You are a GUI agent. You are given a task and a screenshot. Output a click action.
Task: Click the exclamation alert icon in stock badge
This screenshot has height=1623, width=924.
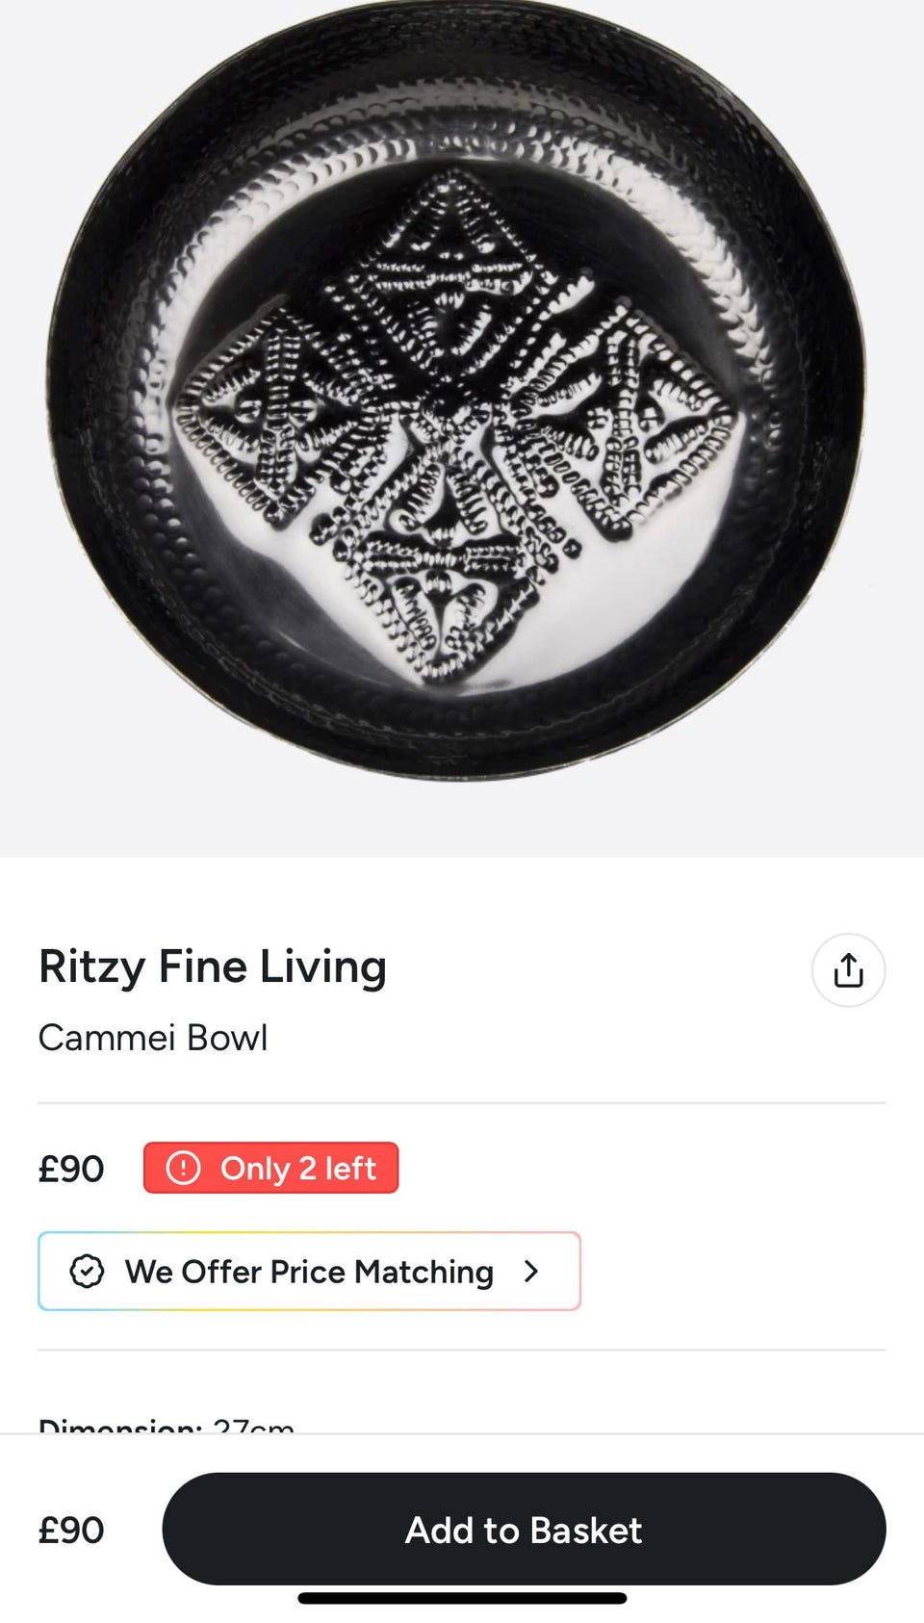[x=183, y=1168]
